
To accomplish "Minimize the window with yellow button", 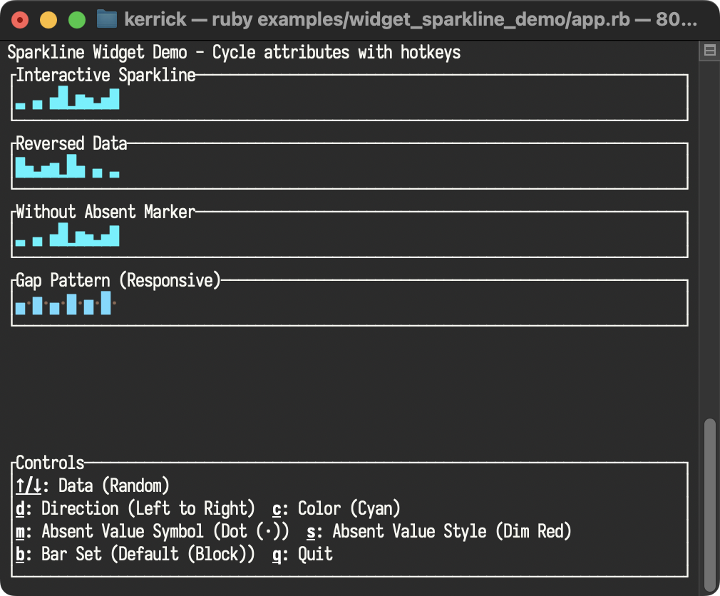I will 48,20.
